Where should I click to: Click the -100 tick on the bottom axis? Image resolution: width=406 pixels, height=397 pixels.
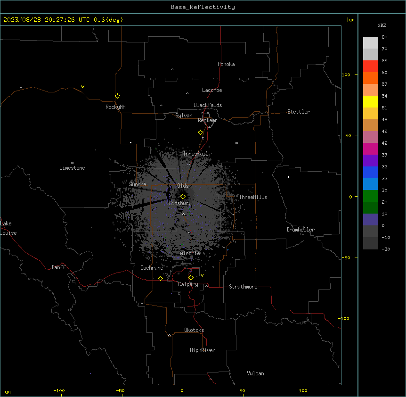pyautogui.click(x=59, y=391)
